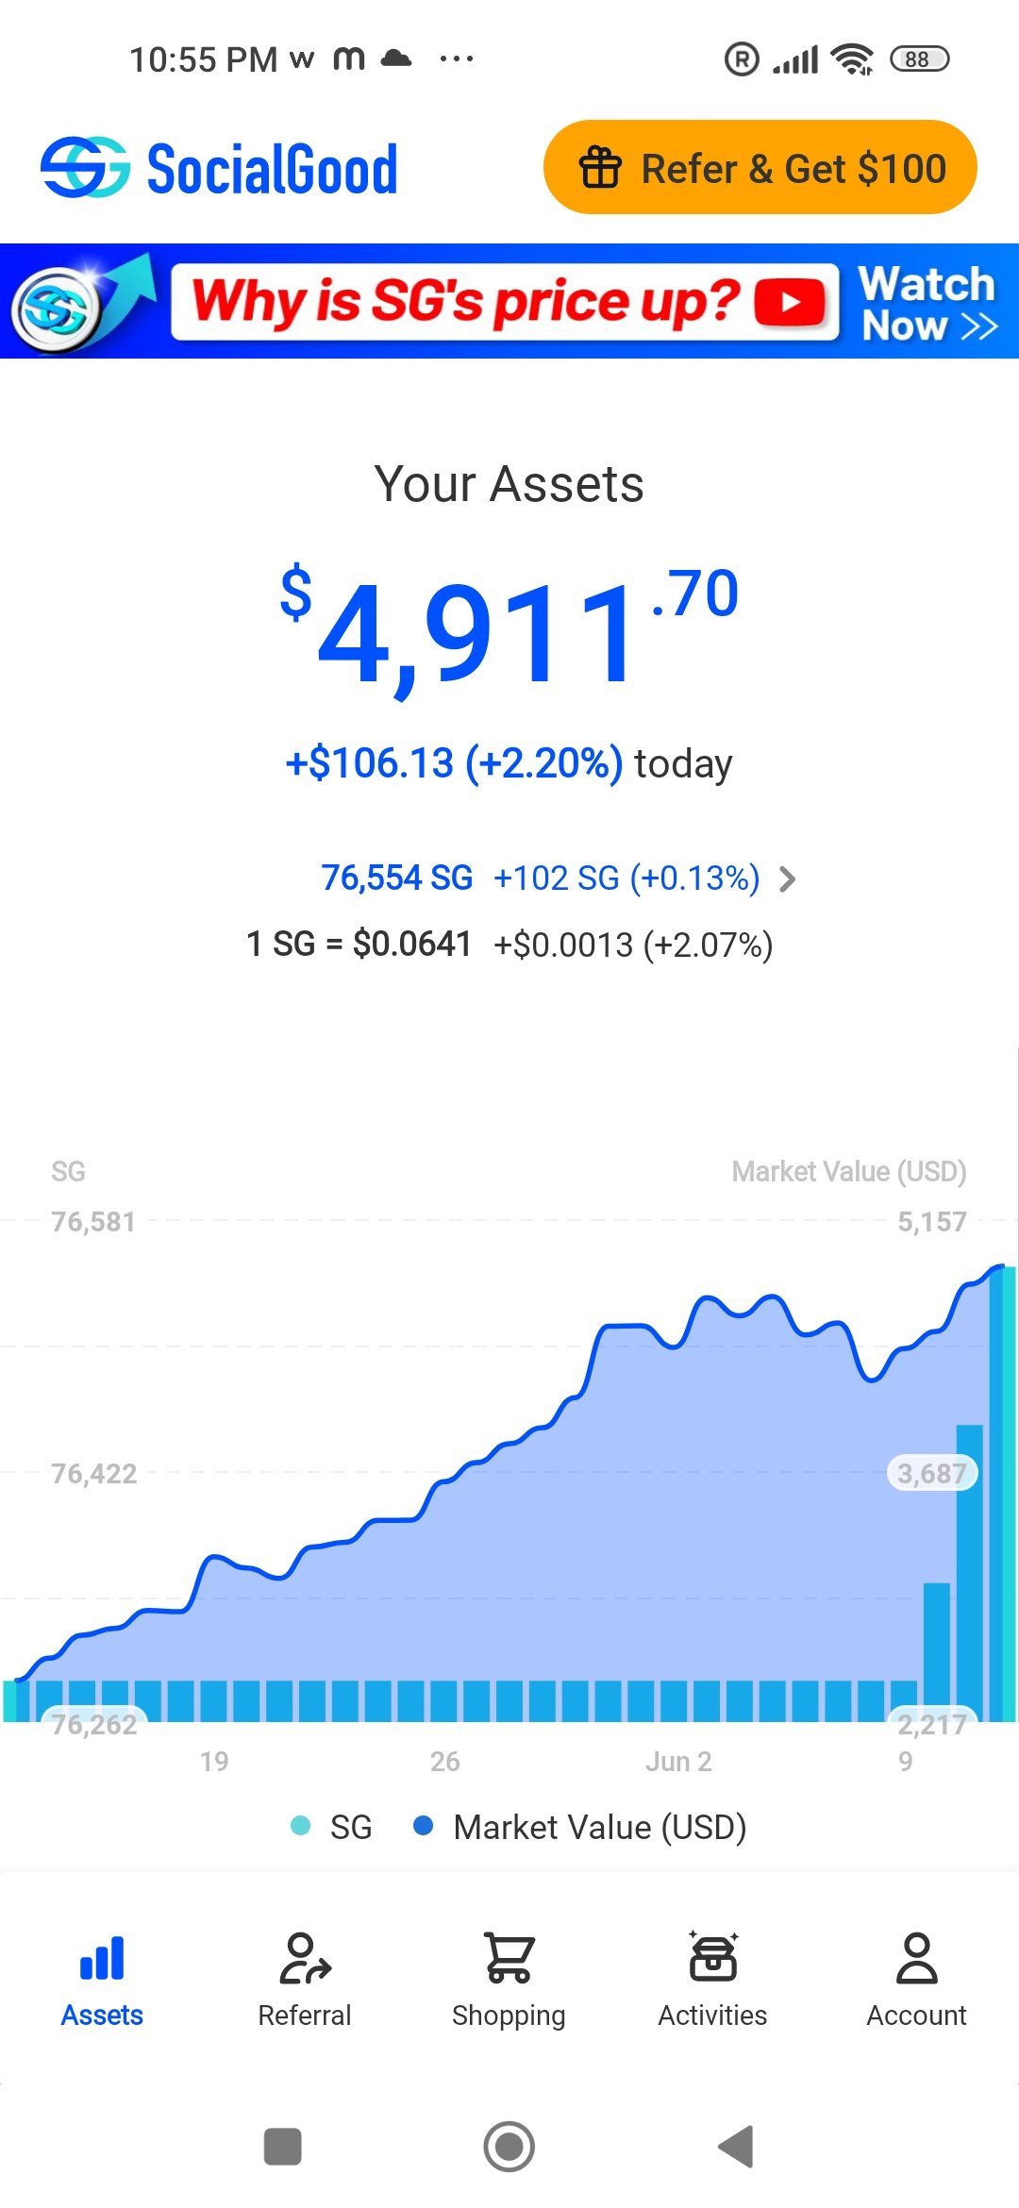This screenshot has height=2208, width=1019.
Task: Tap the Android home navigation button
Action: click(x=509, y=2147)
